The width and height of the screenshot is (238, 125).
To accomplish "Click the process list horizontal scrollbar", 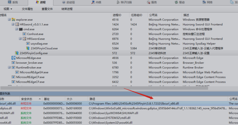I will click(x=104, y=88).
